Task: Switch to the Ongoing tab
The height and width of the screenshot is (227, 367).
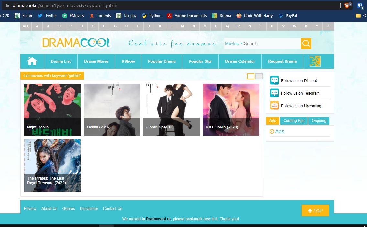Action: pyautogui.click(x=319, y=120)
